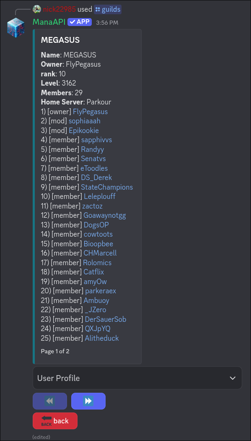This screenshot has height=441, width=251.
Task: Expand the chevron on the User Profile selector
Action: [232, 378]
